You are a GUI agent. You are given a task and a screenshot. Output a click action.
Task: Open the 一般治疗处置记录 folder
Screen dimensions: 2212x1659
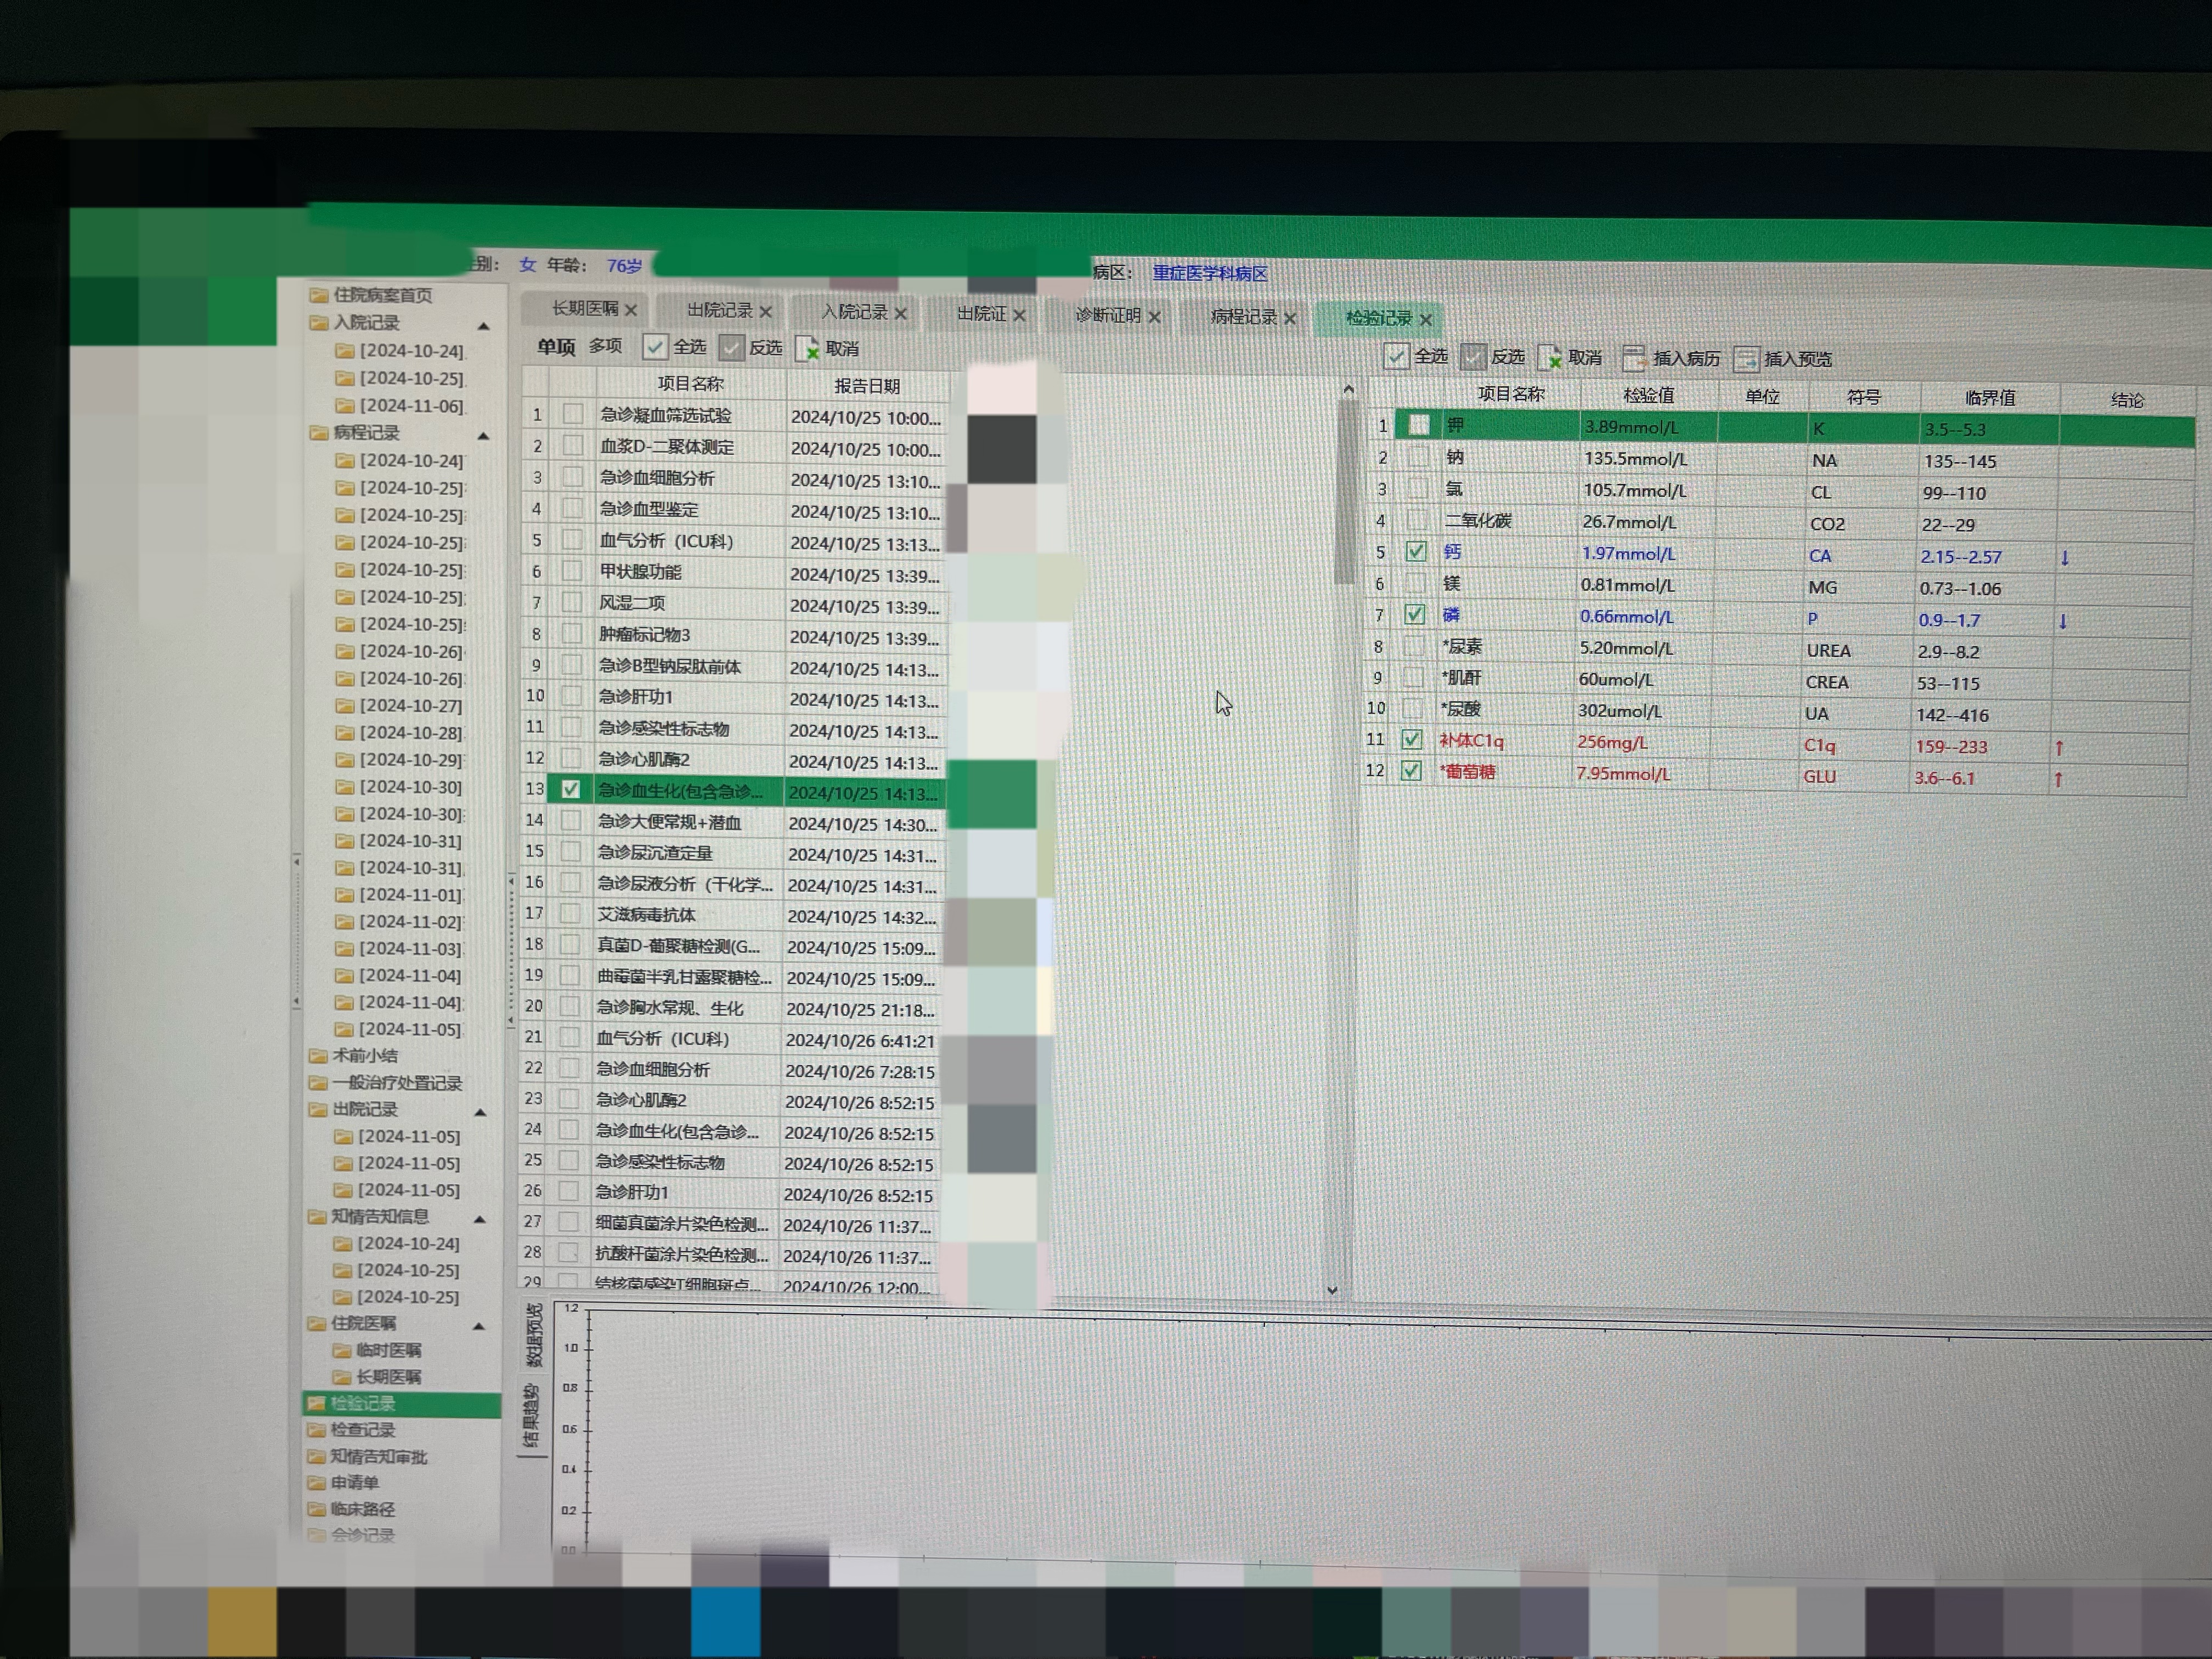386,1083
